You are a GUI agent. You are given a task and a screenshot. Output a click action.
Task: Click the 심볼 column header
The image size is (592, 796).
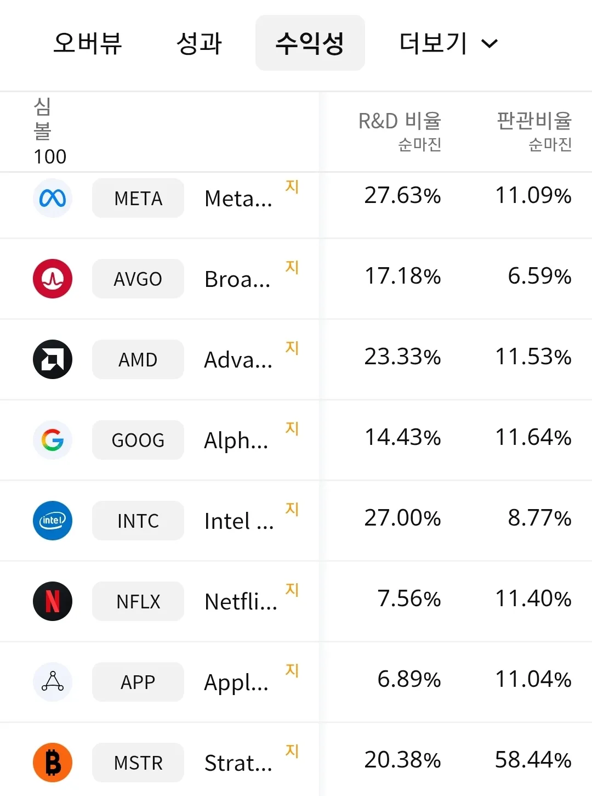click(43, 119)
